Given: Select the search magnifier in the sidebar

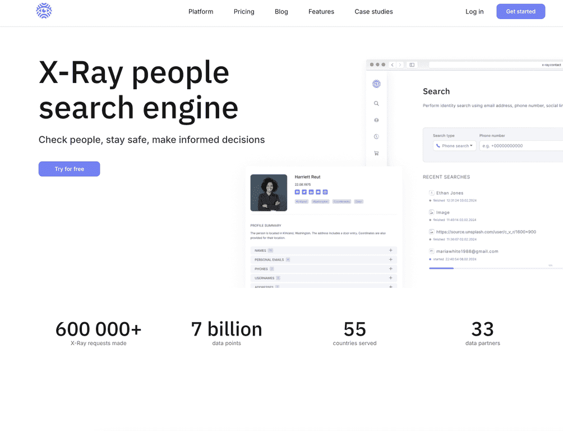Looking at the screenshot, I should click(376, 103).
